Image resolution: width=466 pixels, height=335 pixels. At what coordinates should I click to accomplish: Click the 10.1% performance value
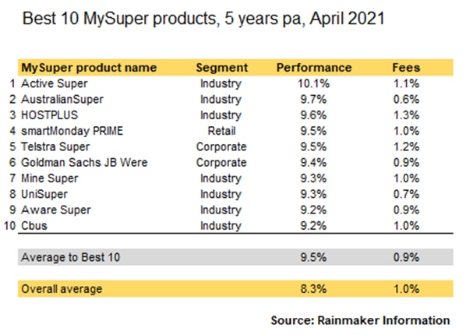(314, 83)
